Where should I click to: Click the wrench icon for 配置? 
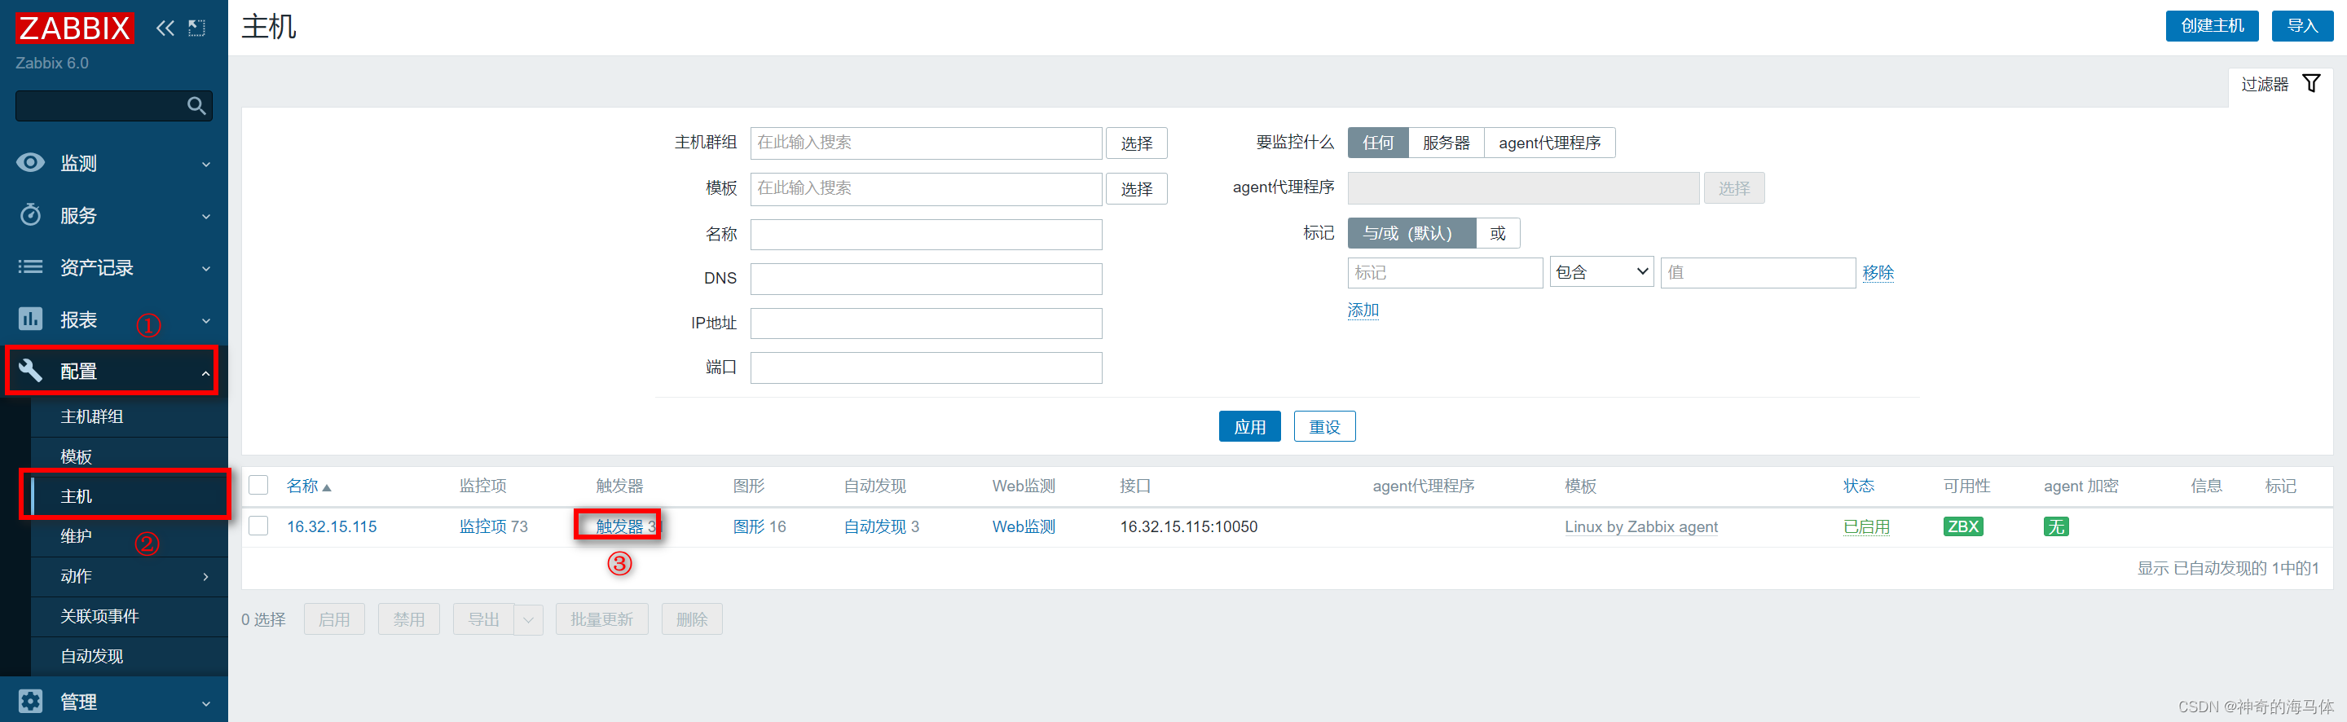[x=30, y=370]
